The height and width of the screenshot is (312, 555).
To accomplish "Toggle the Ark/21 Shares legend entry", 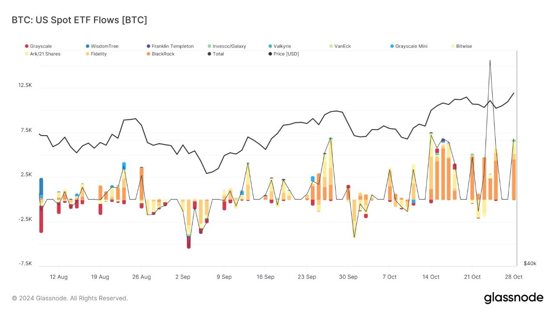I will click(x=42, y=54).
